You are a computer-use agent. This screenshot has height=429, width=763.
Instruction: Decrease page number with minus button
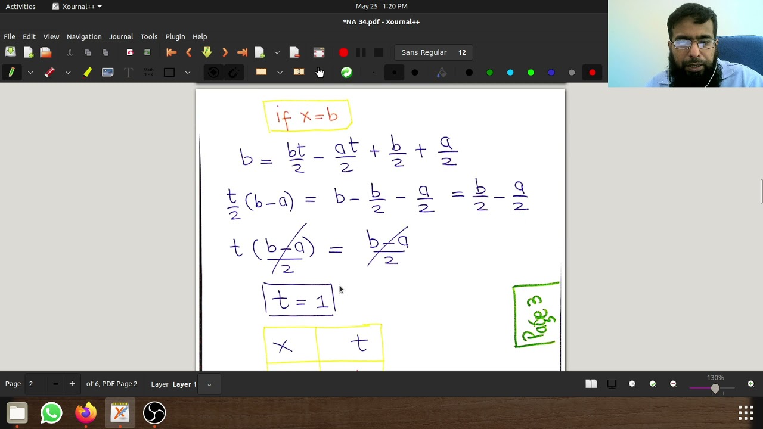click(x=55, y=384)
